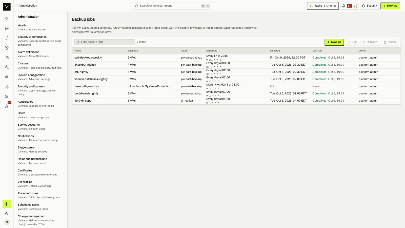This screenshot has width=405, height=228.
Task: Click the Delete button with trash icon
Action: (390, 42)
